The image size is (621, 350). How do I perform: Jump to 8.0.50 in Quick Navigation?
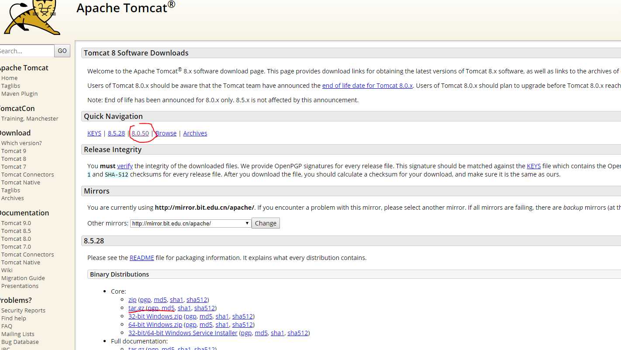(140, 133)
